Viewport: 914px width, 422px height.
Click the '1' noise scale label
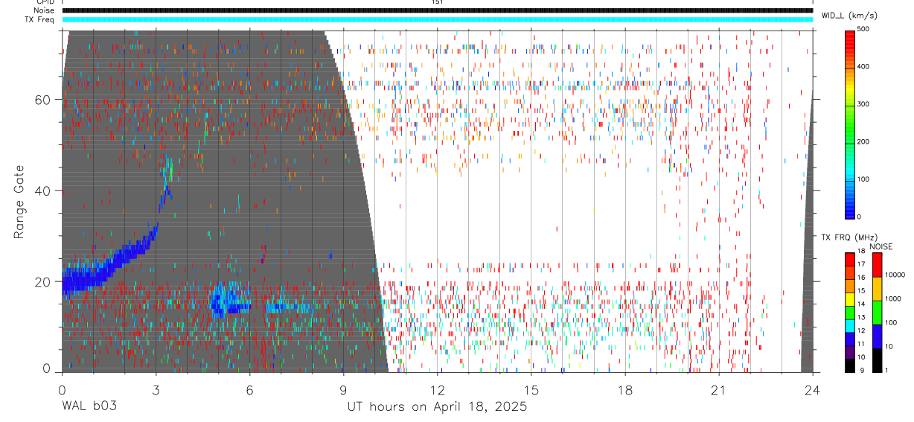click(886, 371)
